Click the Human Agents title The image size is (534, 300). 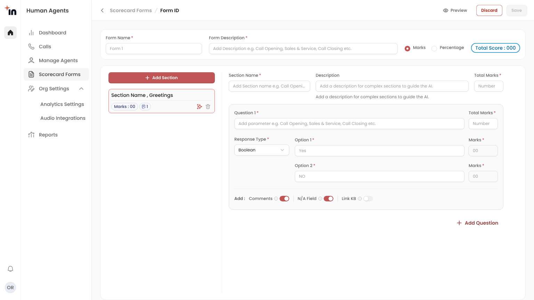point(47,10)
